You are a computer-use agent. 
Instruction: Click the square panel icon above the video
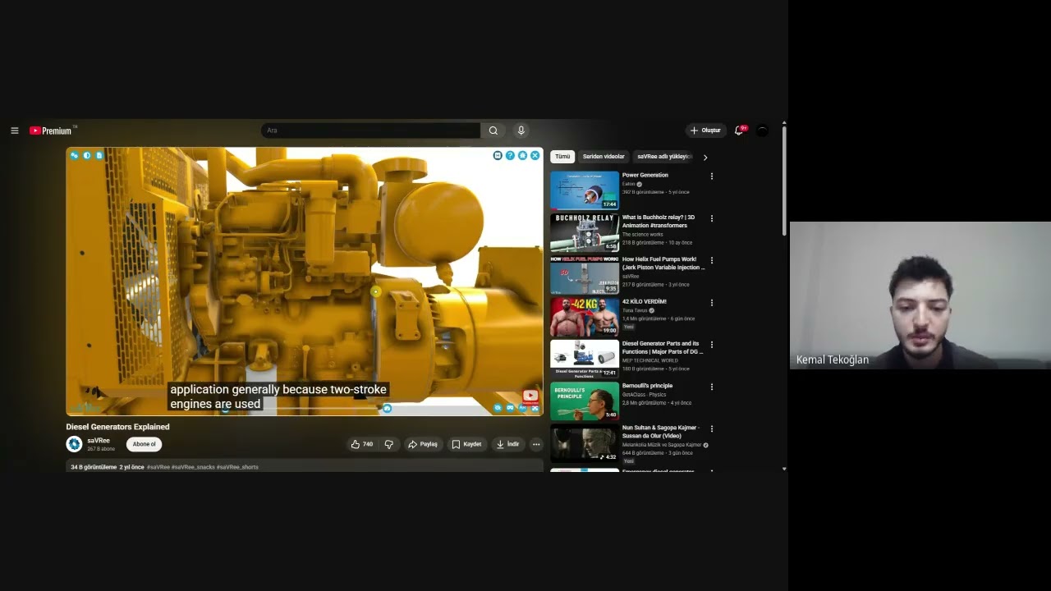pyautogui.click(x=498, y=155)
